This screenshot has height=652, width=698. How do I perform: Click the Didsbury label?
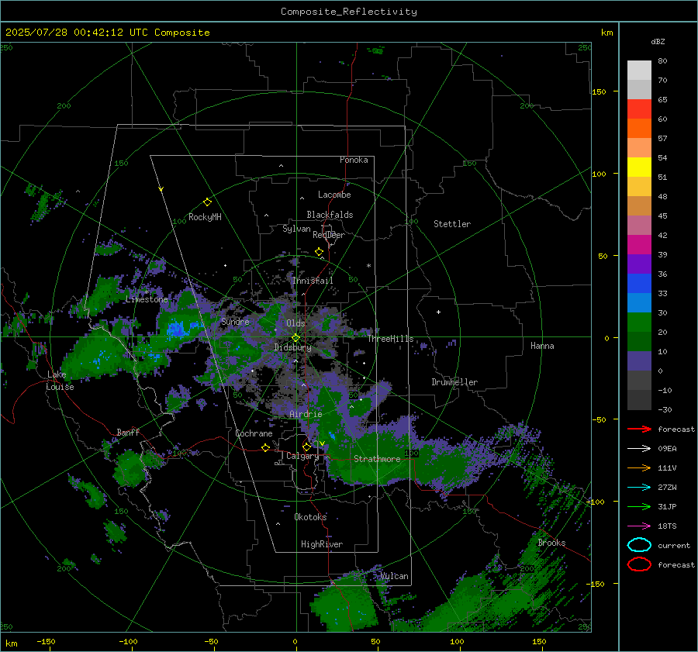(x=292, y=347)
